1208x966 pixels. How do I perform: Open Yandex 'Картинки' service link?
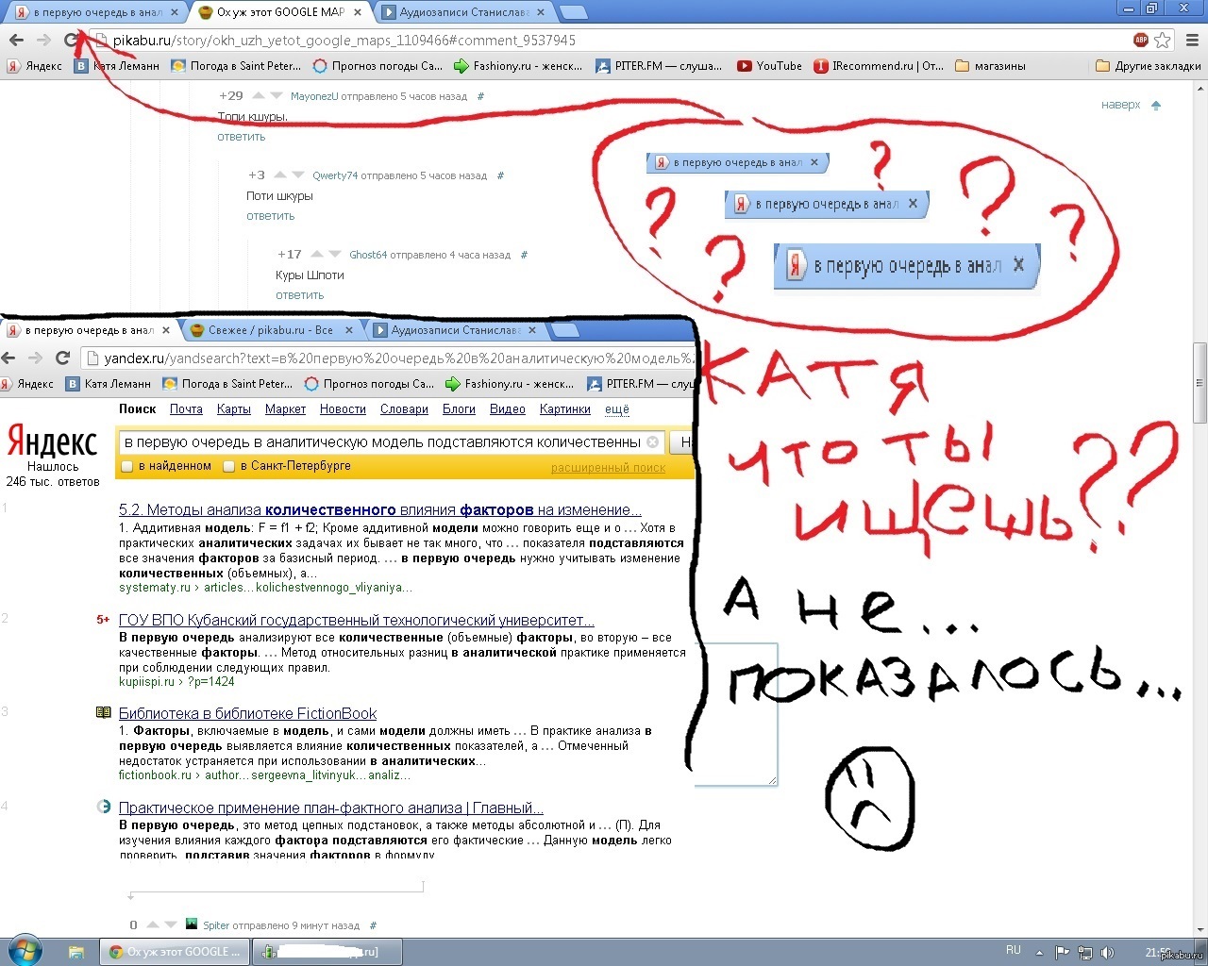pos(564,409)
